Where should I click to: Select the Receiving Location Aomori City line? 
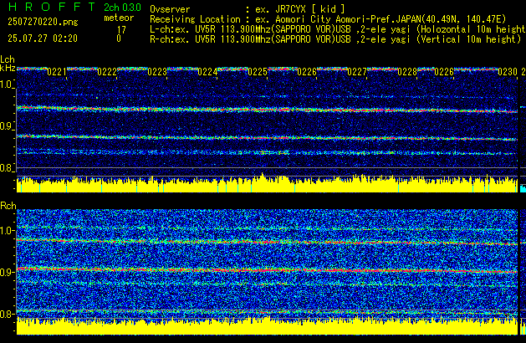tap(328, 19)
